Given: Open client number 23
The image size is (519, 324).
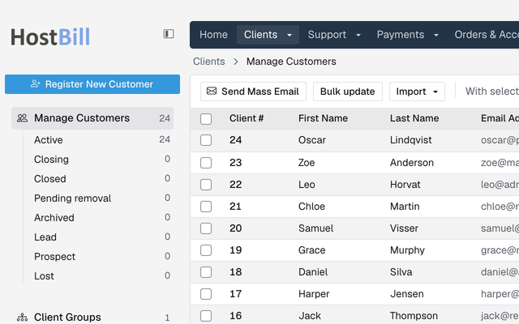Looking at the screenshot, I should pyautogui.click(x=235, y=163).
